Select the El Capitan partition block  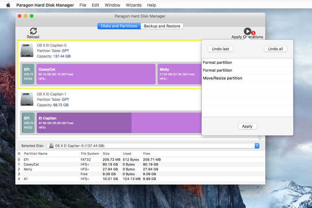(x=119, y=123)
